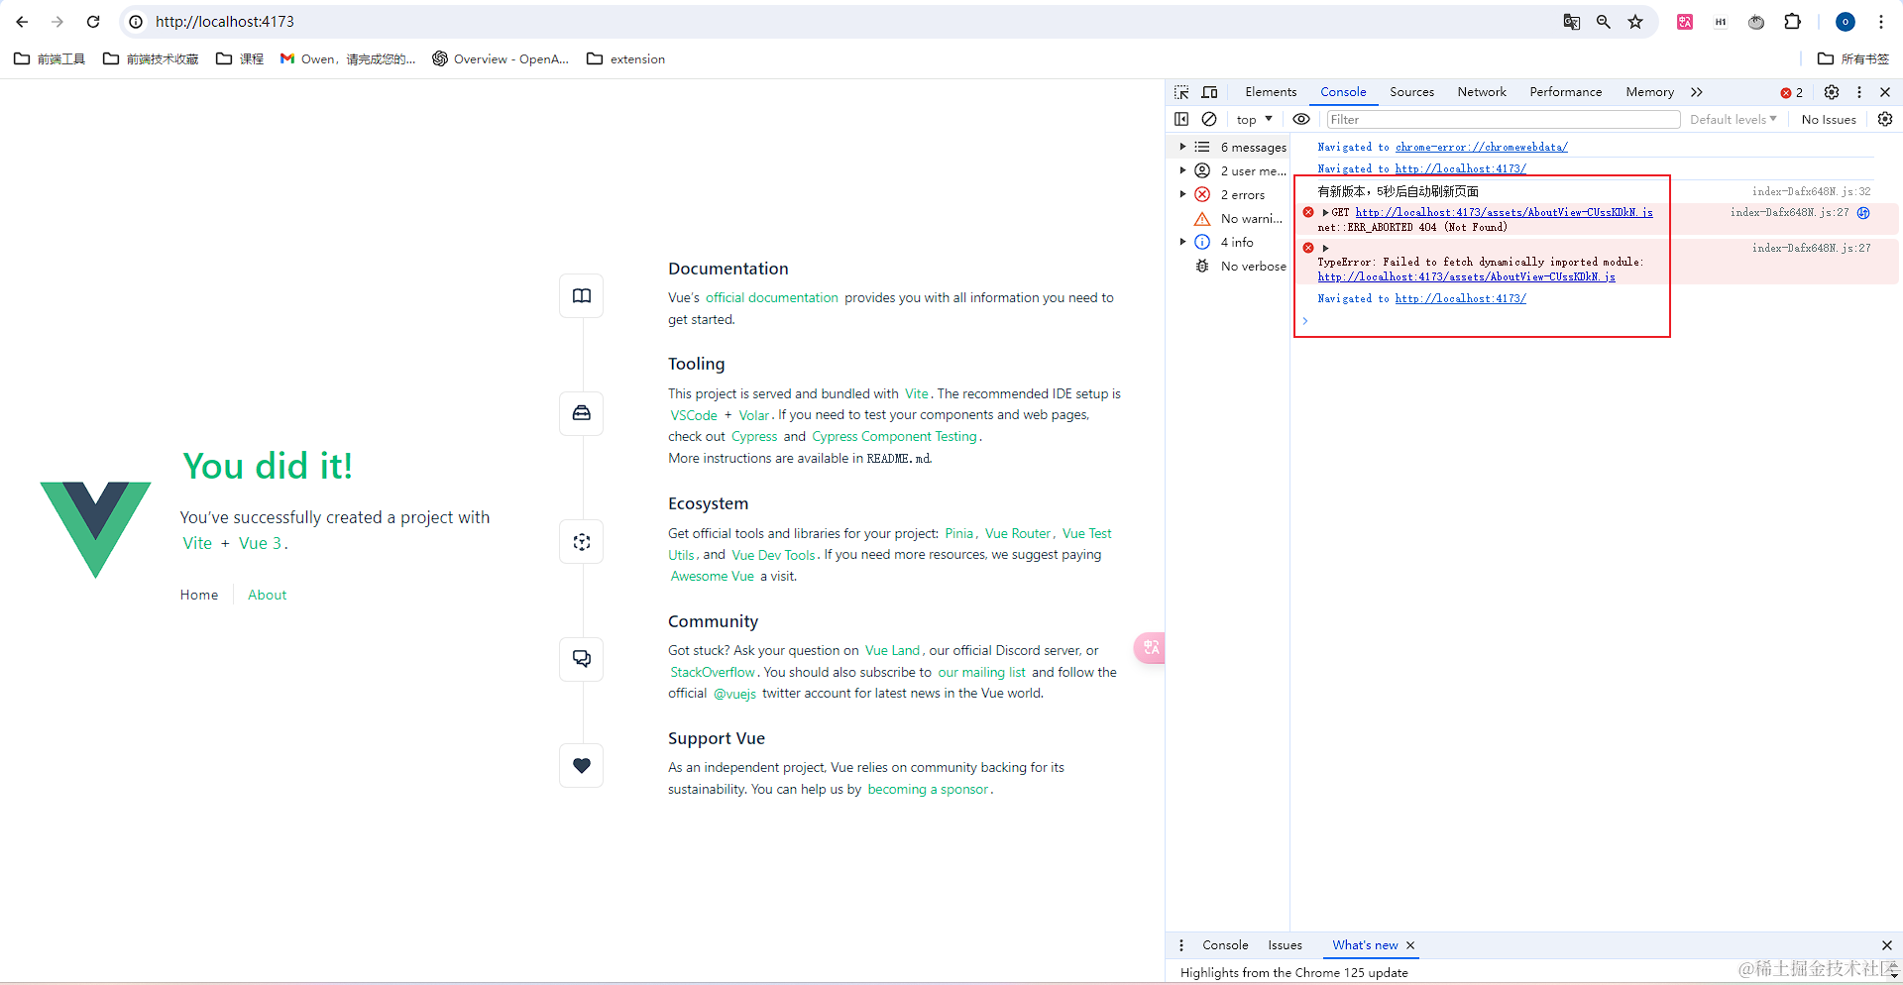Open the Chrome profile avatar
The image size is (1903, 985).
point(1846,22)
